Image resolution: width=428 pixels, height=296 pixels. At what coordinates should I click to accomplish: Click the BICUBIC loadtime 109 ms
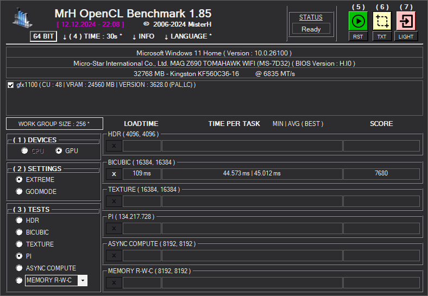point(142,174)
